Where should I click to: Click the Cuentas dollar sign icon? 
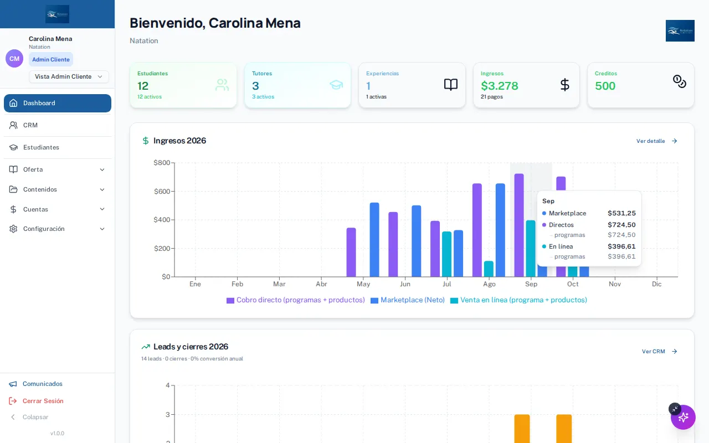tap(13, 209)
